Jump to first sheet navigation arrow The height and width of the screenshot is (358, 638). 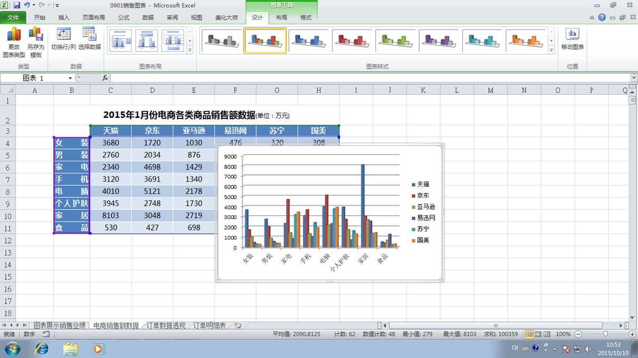4,325
